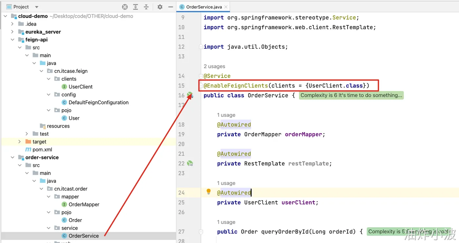The image size is (459, 243).
Task: Click the @Service annotation on line 14
Action: click(217, 76)
